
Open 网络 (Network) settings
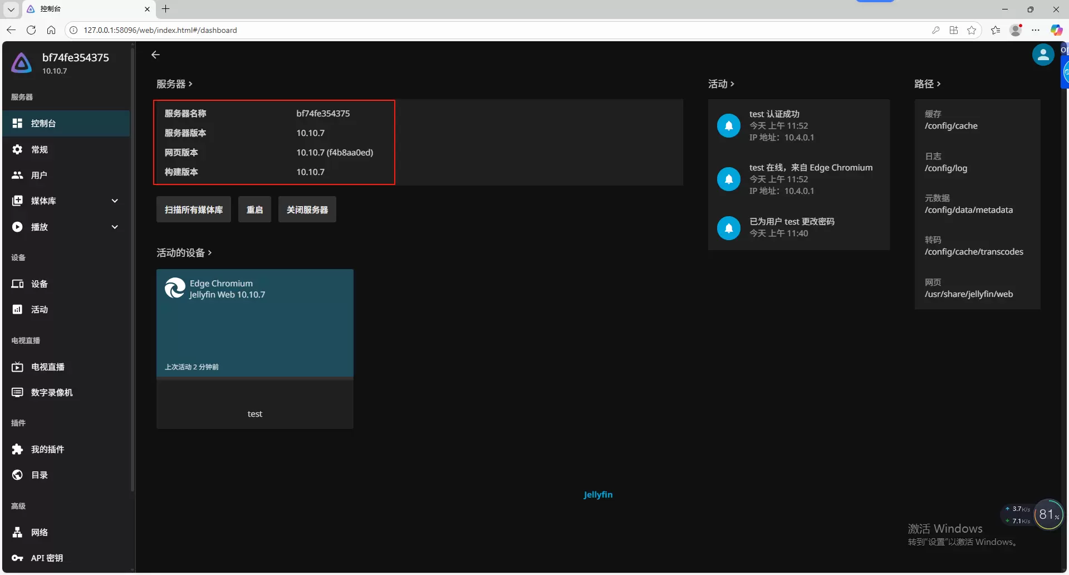(x=39, y=532)
